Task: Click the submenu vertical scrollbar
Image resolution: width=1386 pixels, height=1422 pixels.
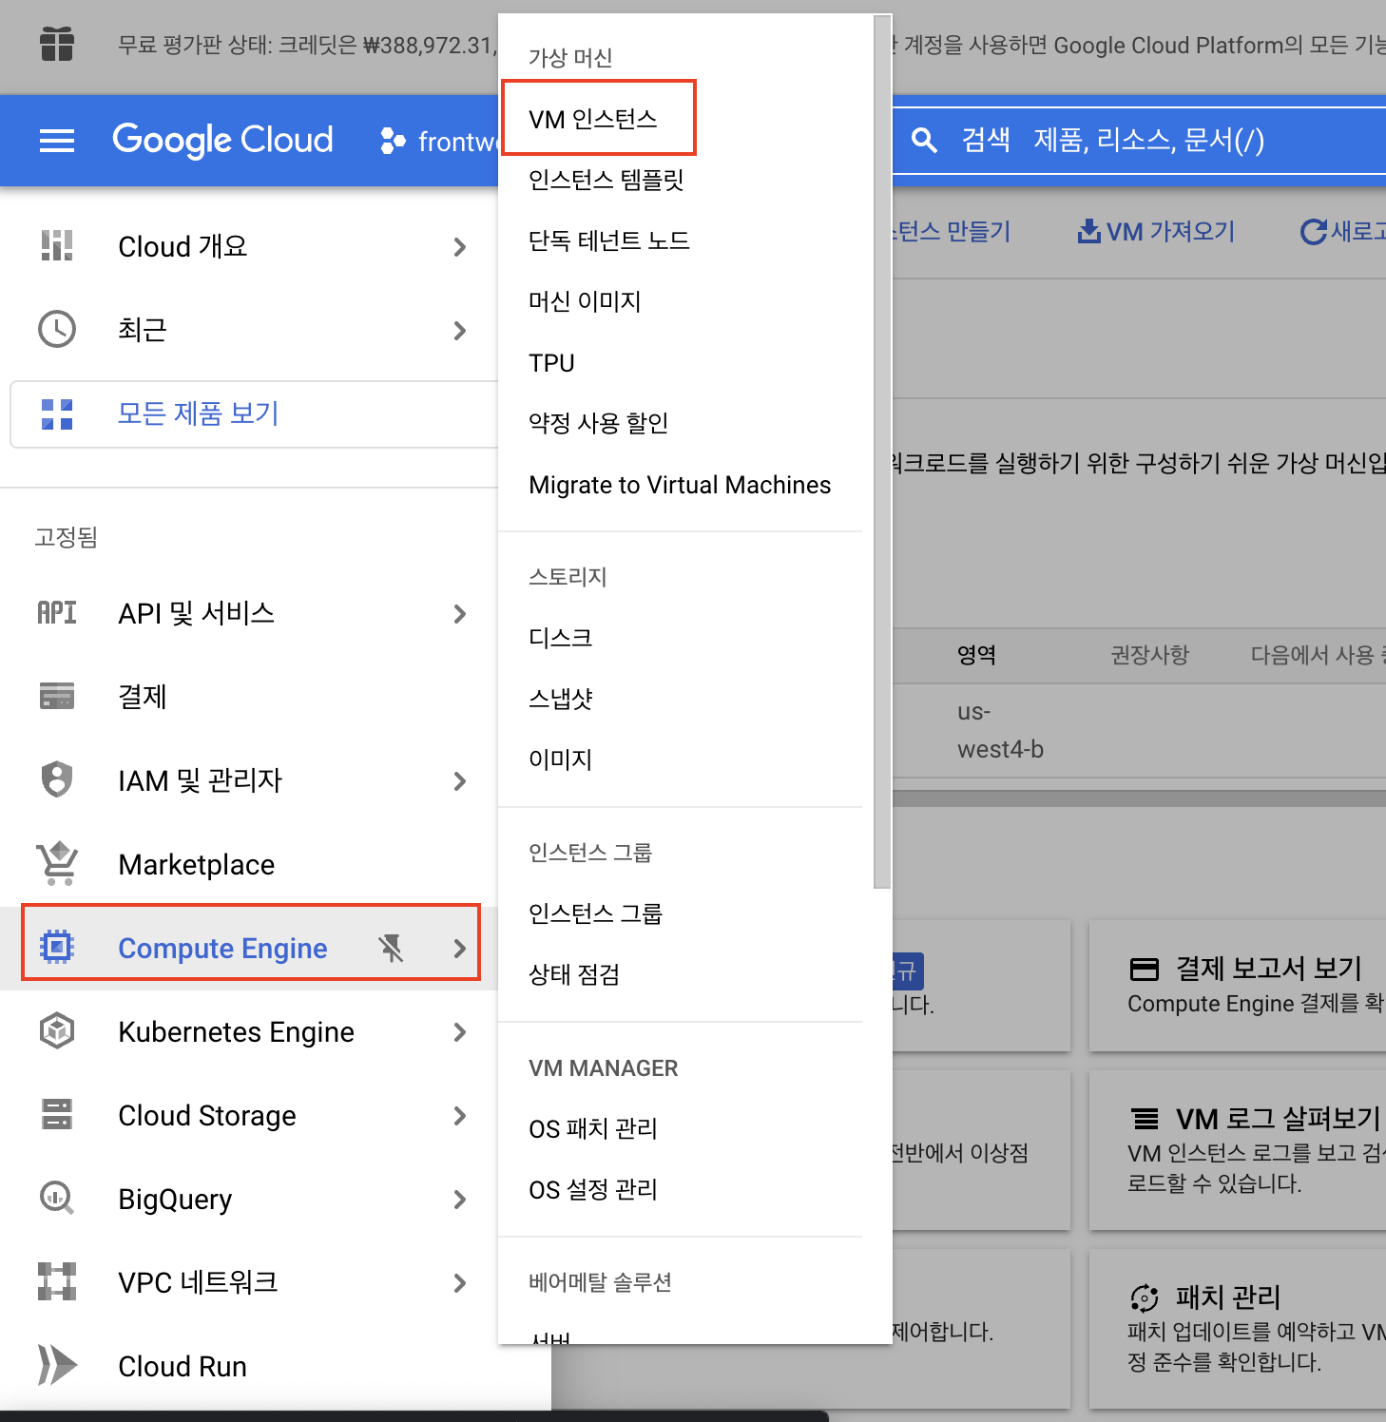Action: coord(882,452)
